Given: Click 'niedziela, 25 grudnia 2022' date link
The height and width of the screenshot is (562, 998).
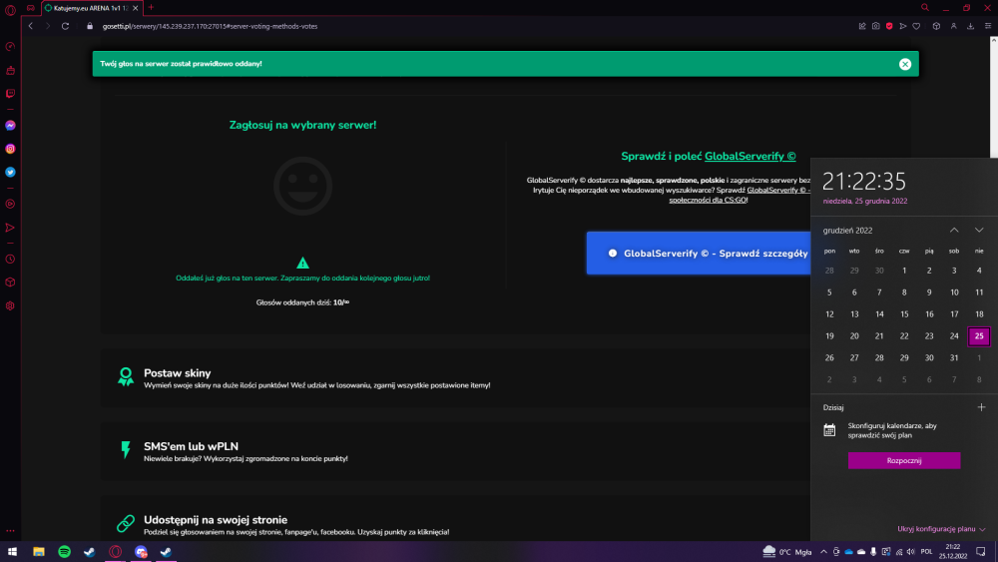Looking at the screenshot, I should (865, 201).
